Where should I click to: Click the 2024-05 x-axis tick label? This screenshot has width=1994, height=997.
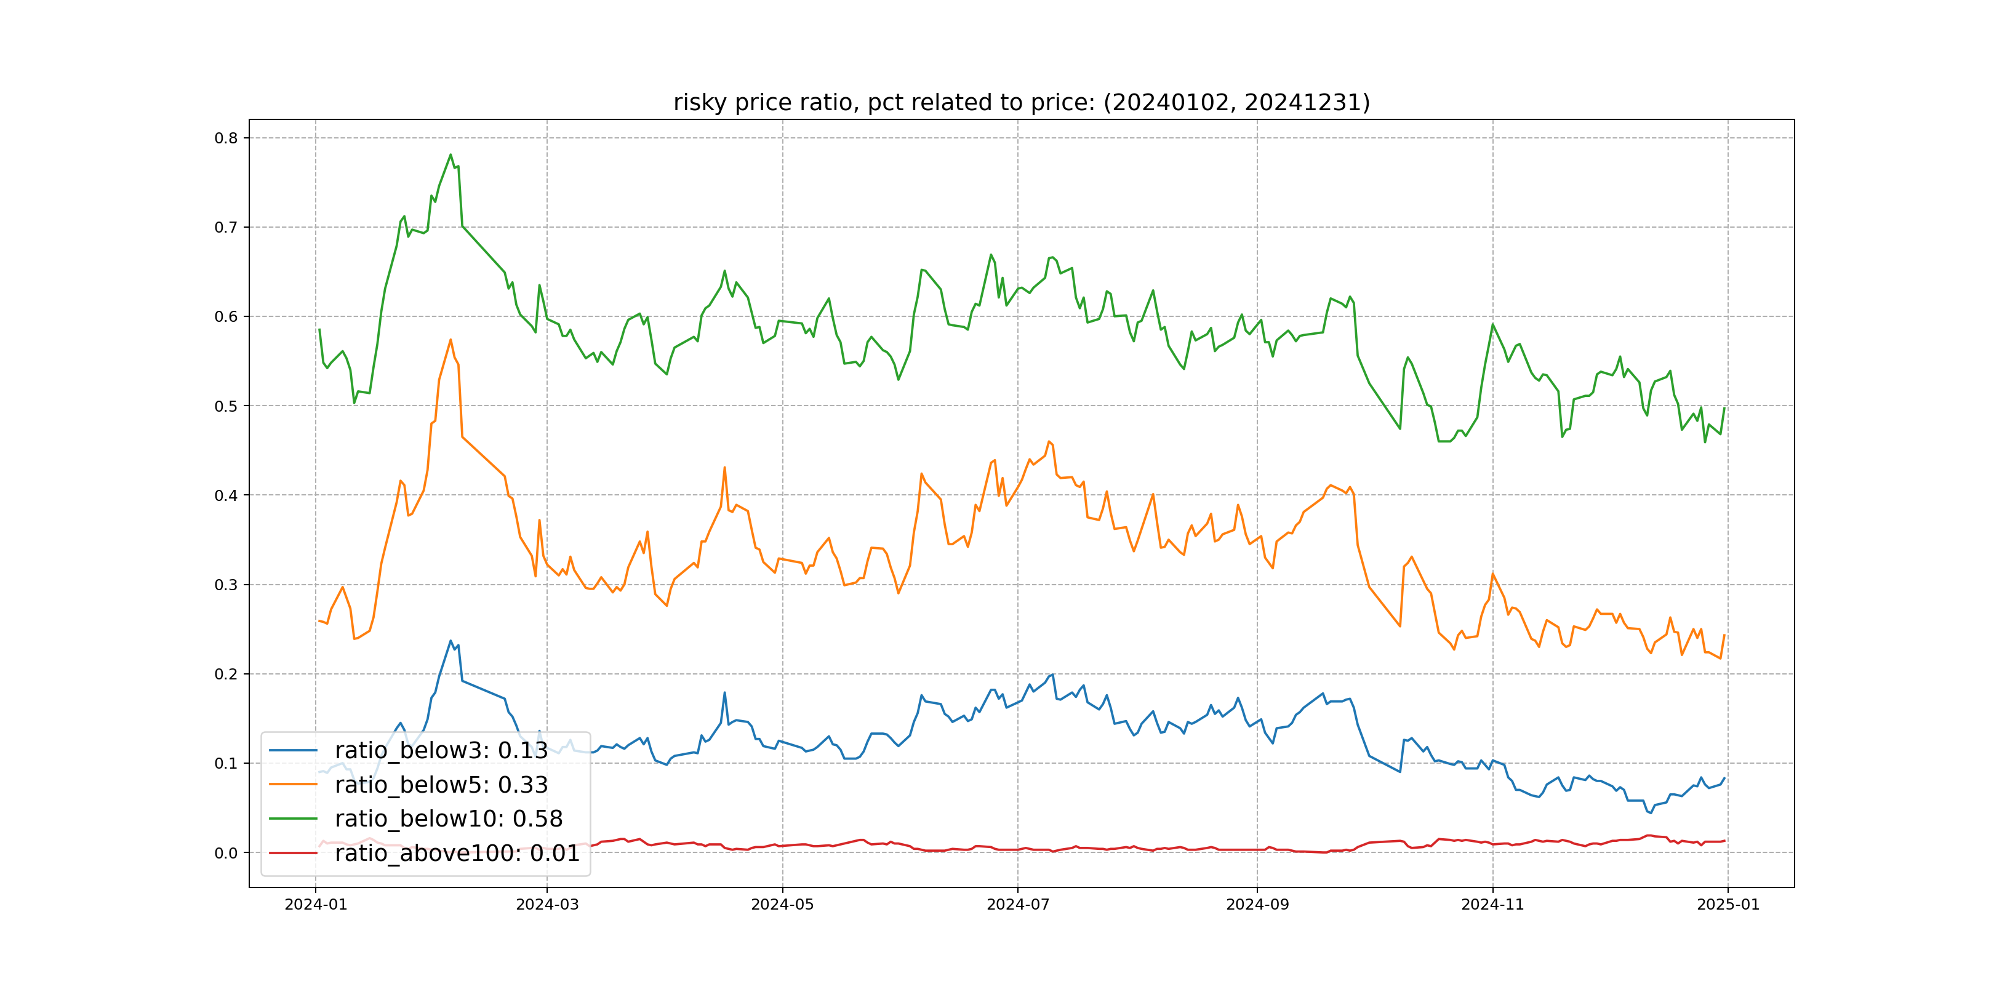(x=782, y=905)
